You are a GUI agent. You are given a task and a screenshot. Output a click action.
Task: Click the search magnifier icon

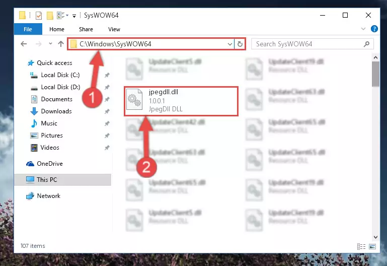pos(366,44)
